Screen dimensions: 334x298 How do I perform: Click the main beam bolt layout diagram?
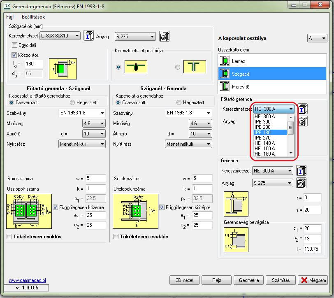coord(29,211)
